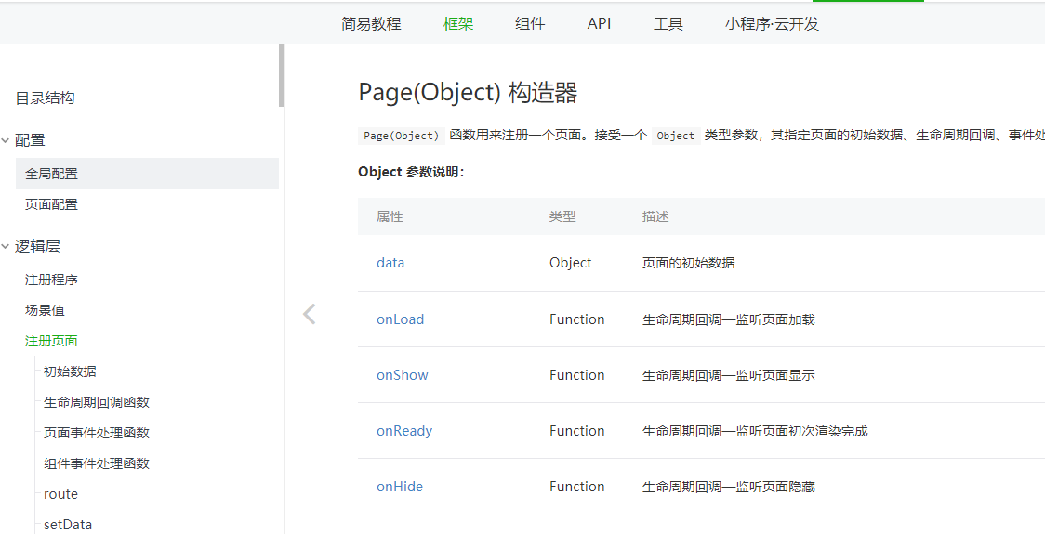Select 注册页面 in the sidebar

(x=52, y=341)
